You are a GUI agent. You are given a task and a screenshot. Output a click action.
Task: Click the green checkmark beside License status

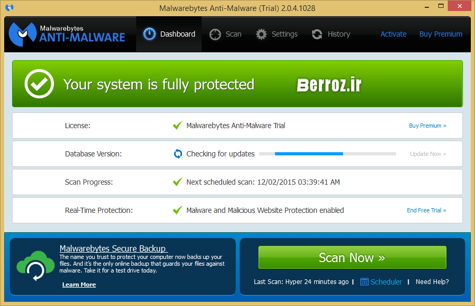[x=178, y=126]
